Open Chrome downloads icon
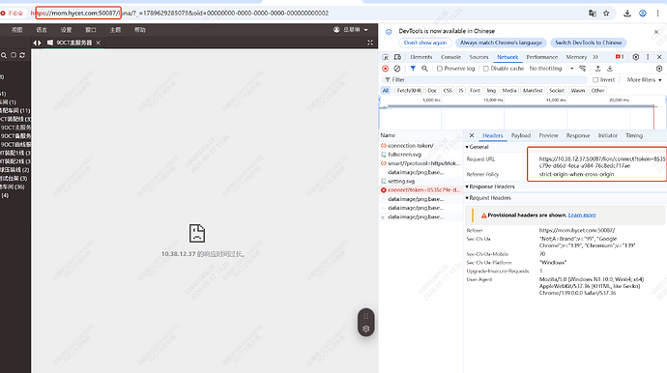Viewport: 667px width, 373px height. 627,14
